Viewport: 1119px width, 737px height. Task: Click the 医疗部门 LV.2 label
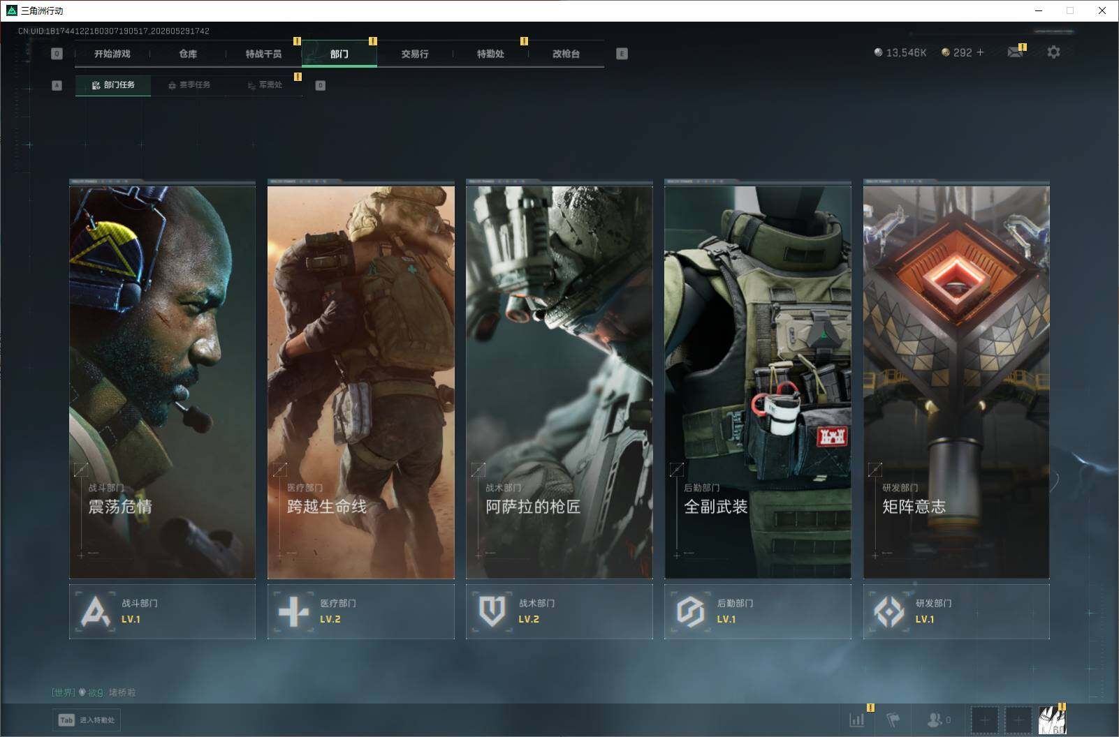pyautogui.click(x=338, y=611)
